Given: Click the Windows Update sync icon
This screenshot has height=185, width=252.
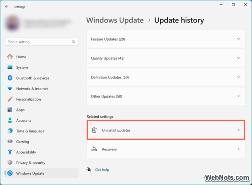Looking at the screenshot, I should coord(10,173).
